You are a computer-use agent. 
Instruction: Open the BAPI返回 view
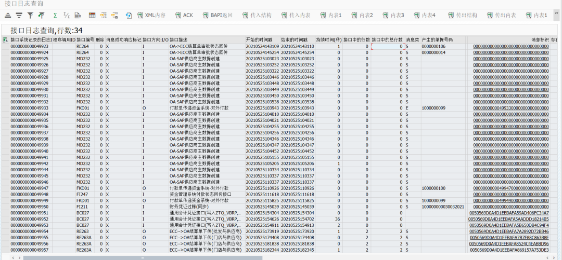tap(218, 15)
